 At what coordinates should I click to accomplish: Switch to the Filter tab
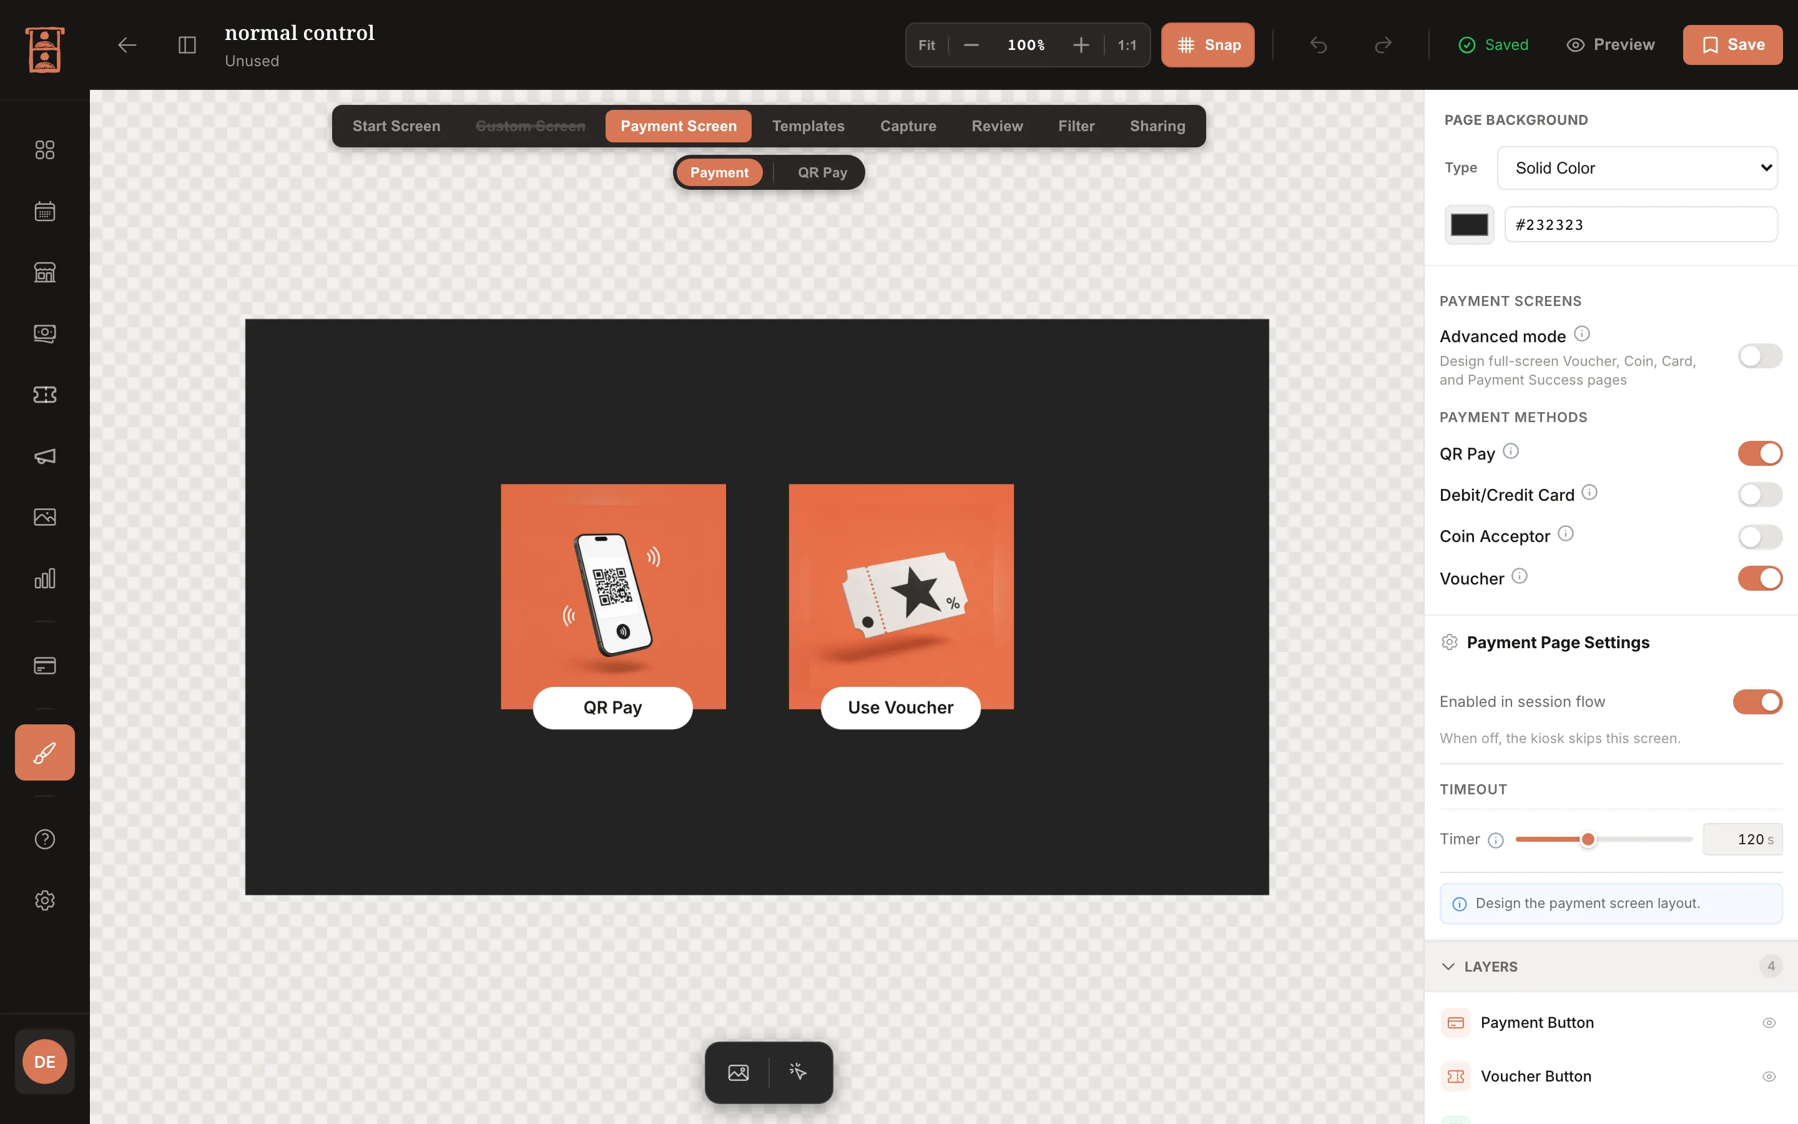1076,126
